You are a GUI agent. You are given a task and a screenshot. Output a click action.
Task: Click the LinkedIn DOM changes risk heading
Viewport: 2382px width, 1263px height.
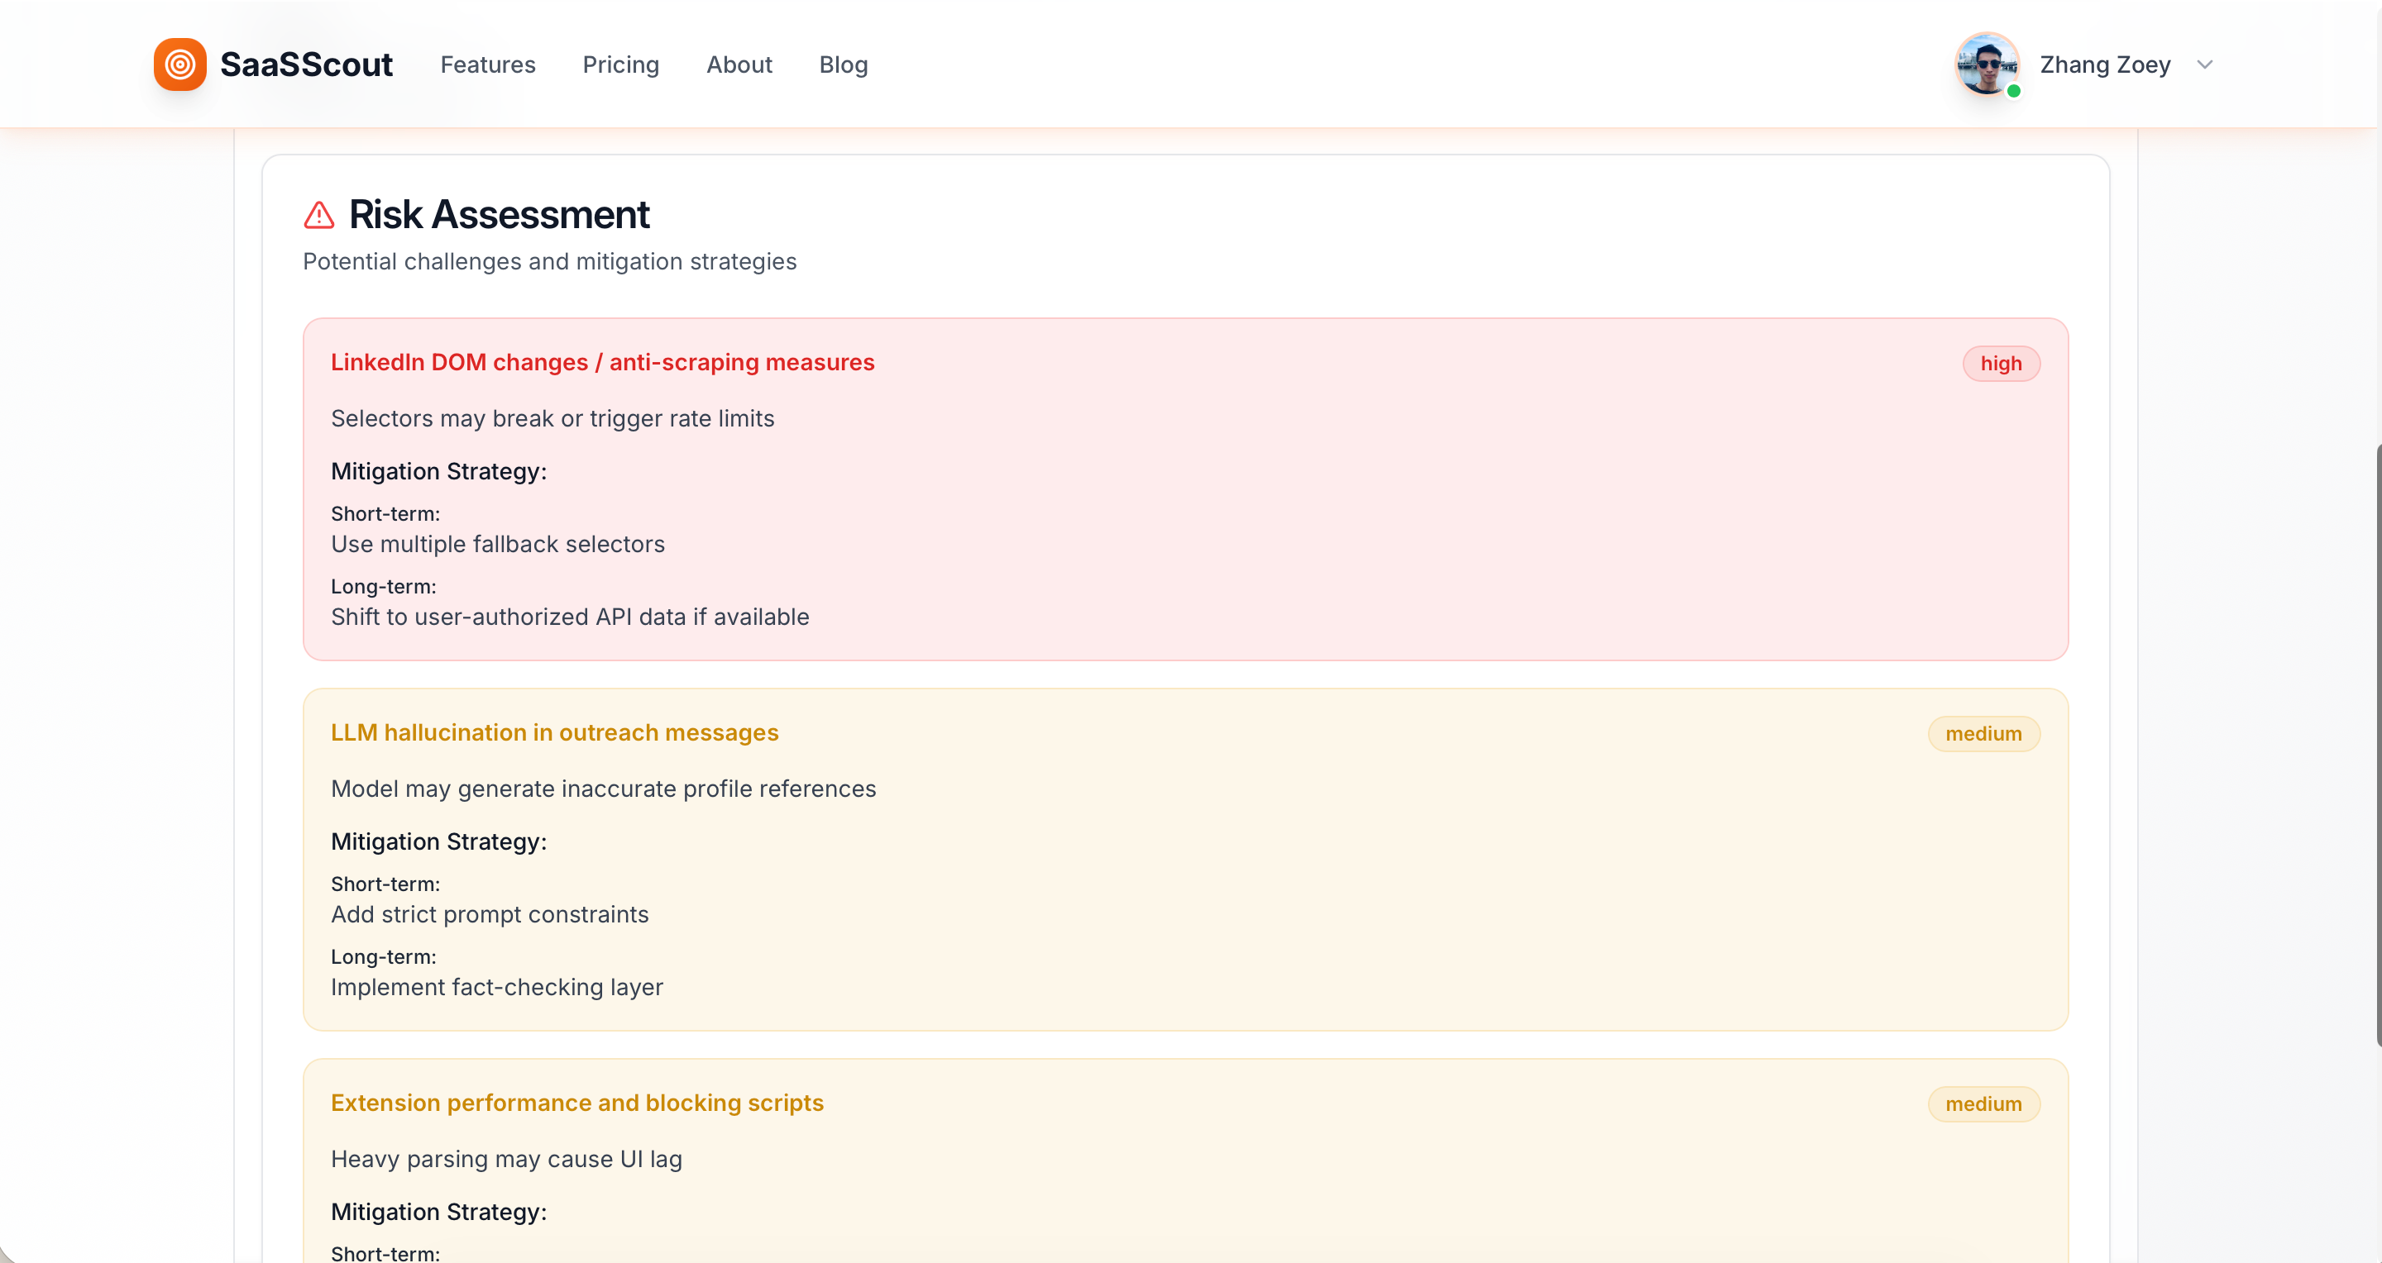tap(602, 362)
